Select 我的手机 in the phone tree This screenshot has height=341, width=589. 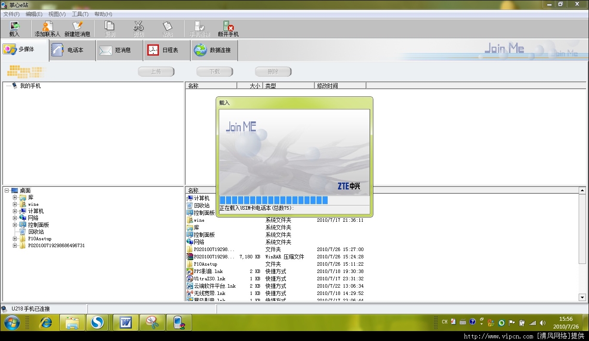[x=30, y=86]
